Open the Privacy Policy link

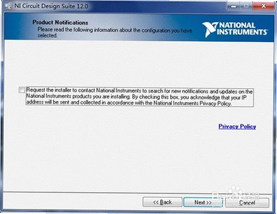click(237, 126)
